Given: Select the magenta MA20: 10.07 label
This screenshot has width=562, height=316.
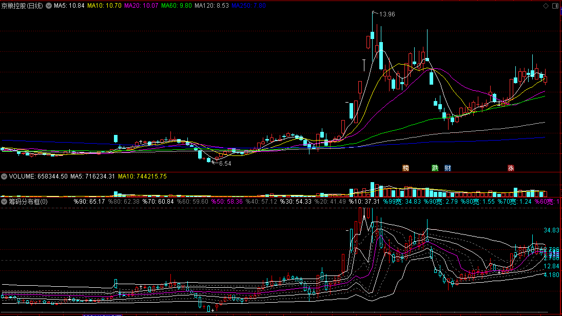Looking at the screenshot, I should (x=141, y=6).
